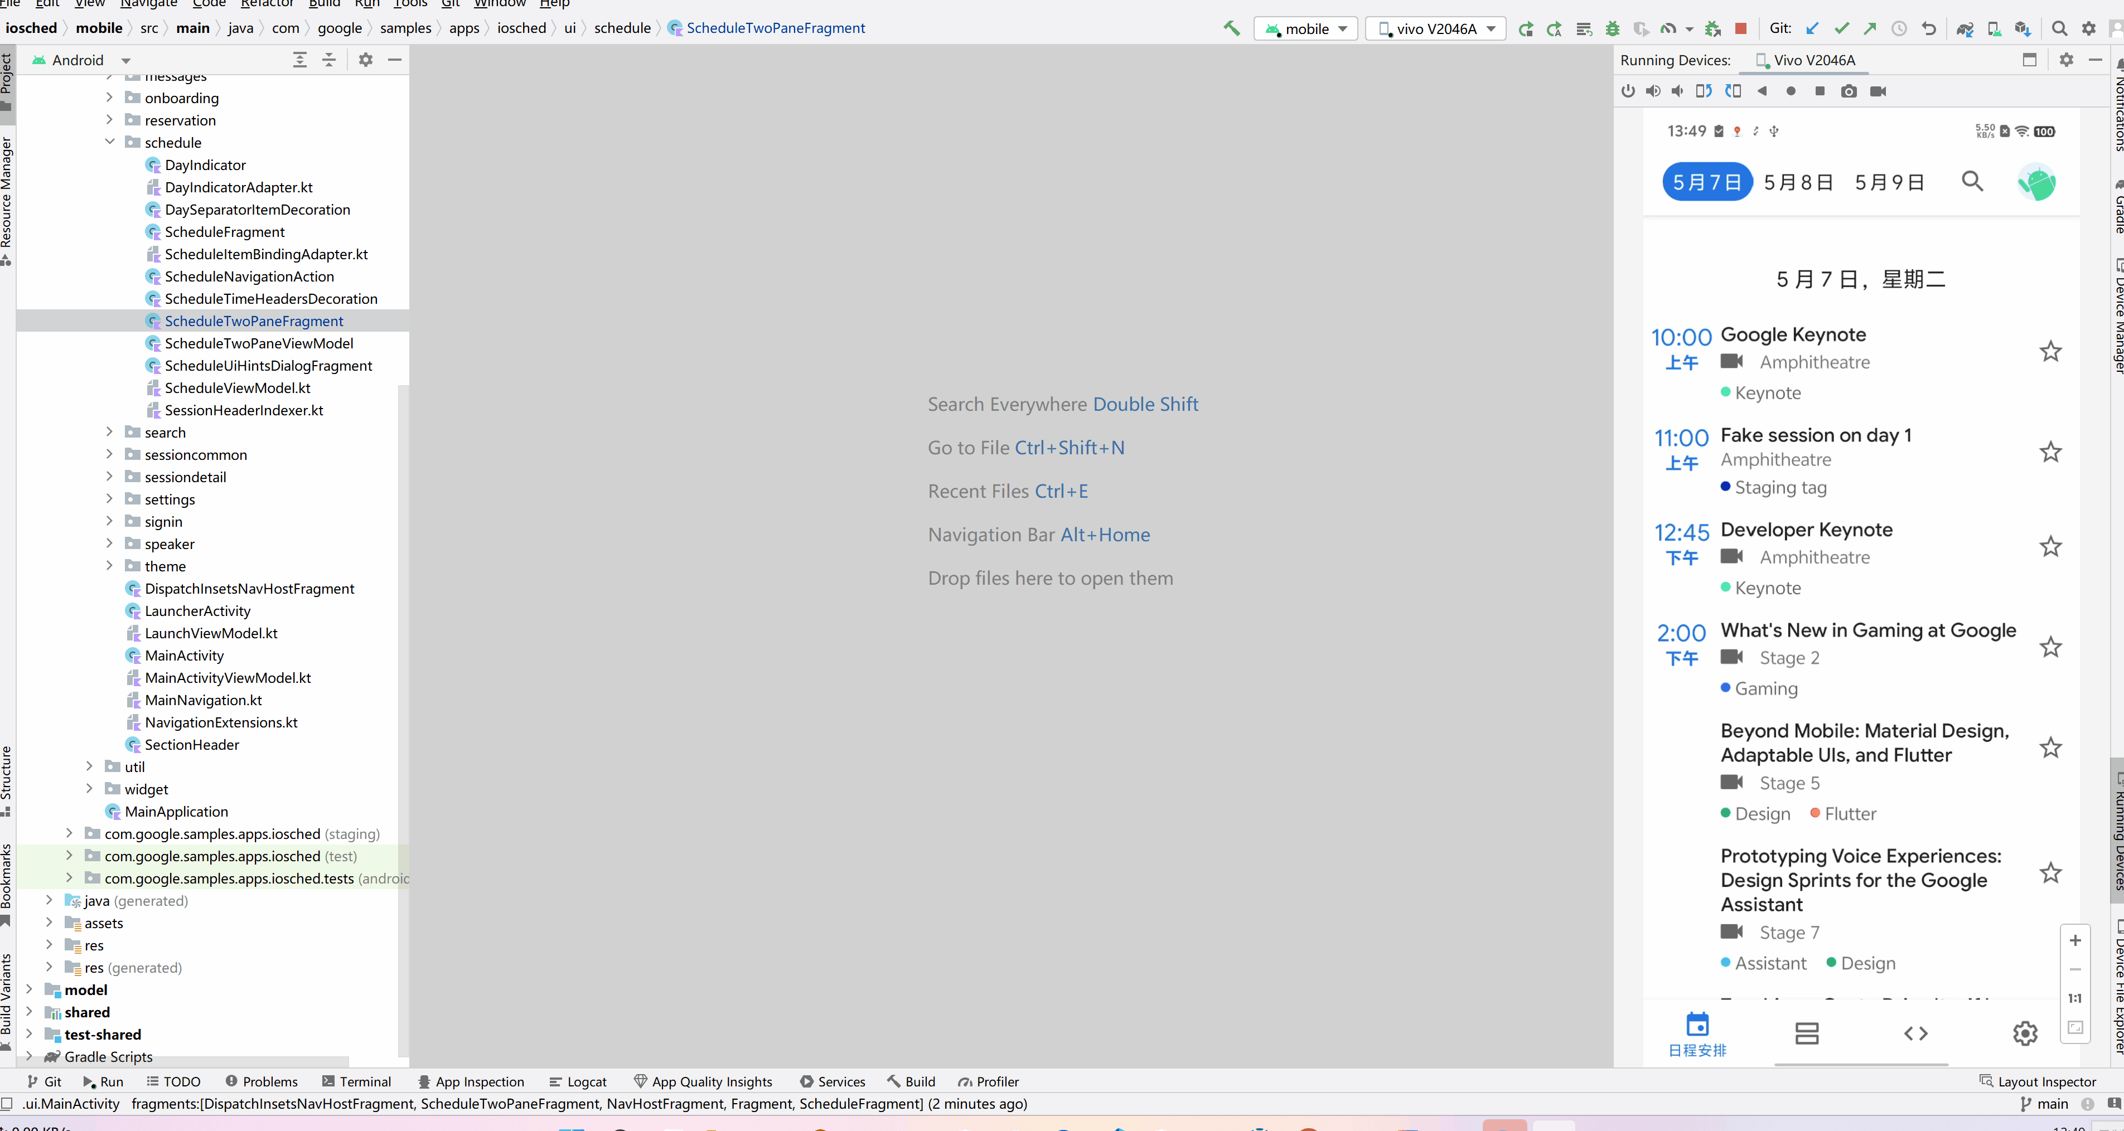Click the Debug app bug icon
The image size is (2124, 1131).
(x=1613, y=29)
